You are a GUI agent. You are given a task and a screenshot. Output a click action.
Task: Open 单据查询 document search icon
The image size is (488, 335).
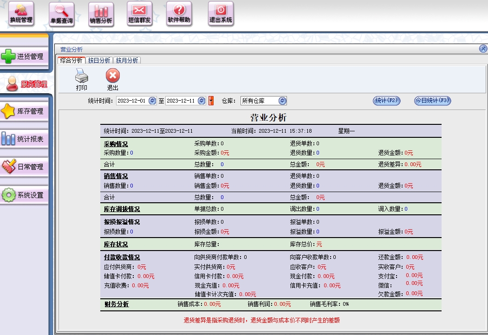[x=62, y=14]
